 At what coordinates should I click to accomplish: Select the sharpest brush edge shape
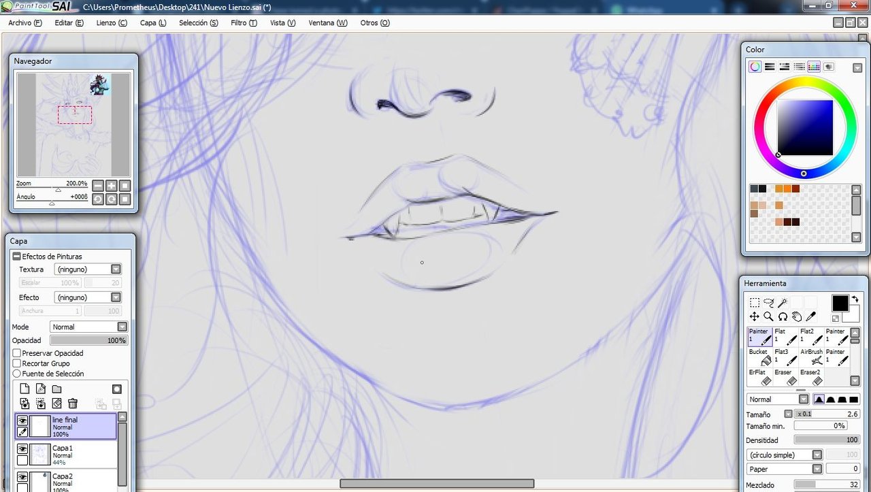click(819, 399)
